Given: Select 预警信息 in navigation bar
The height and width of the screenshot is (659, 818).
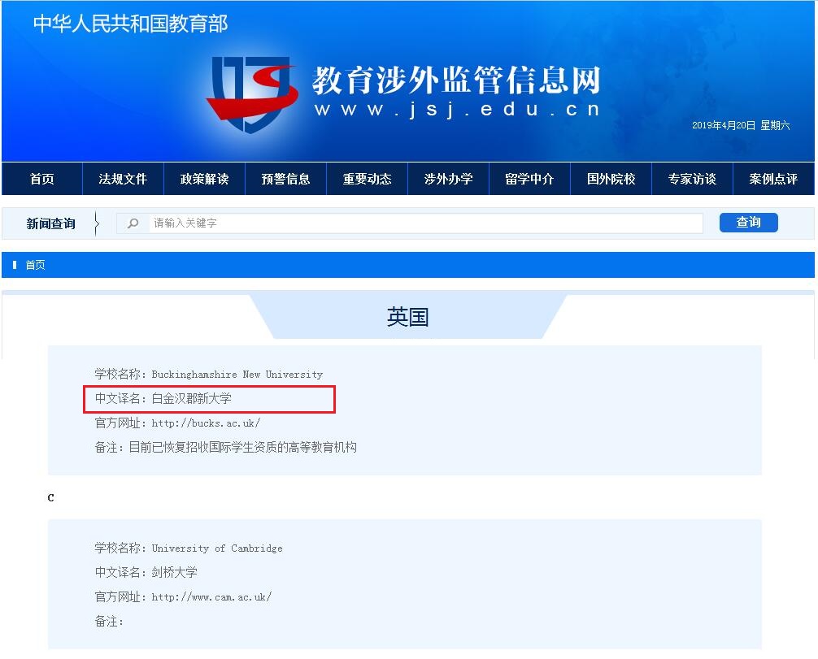Looking at the screenshot, I should (286, 179).
